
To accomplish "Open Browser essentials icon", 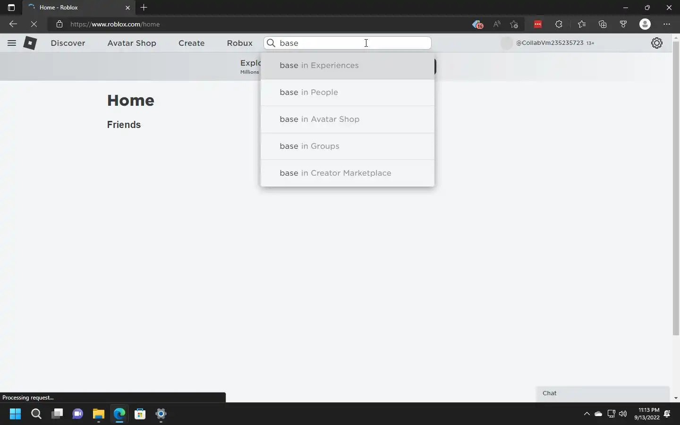I will click(x=623, y=24).
